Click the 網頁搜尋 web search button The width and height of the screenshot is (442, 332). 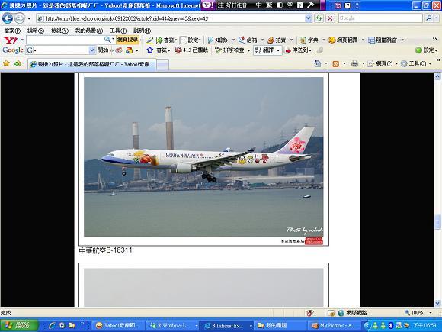click(x=127, y=40)
